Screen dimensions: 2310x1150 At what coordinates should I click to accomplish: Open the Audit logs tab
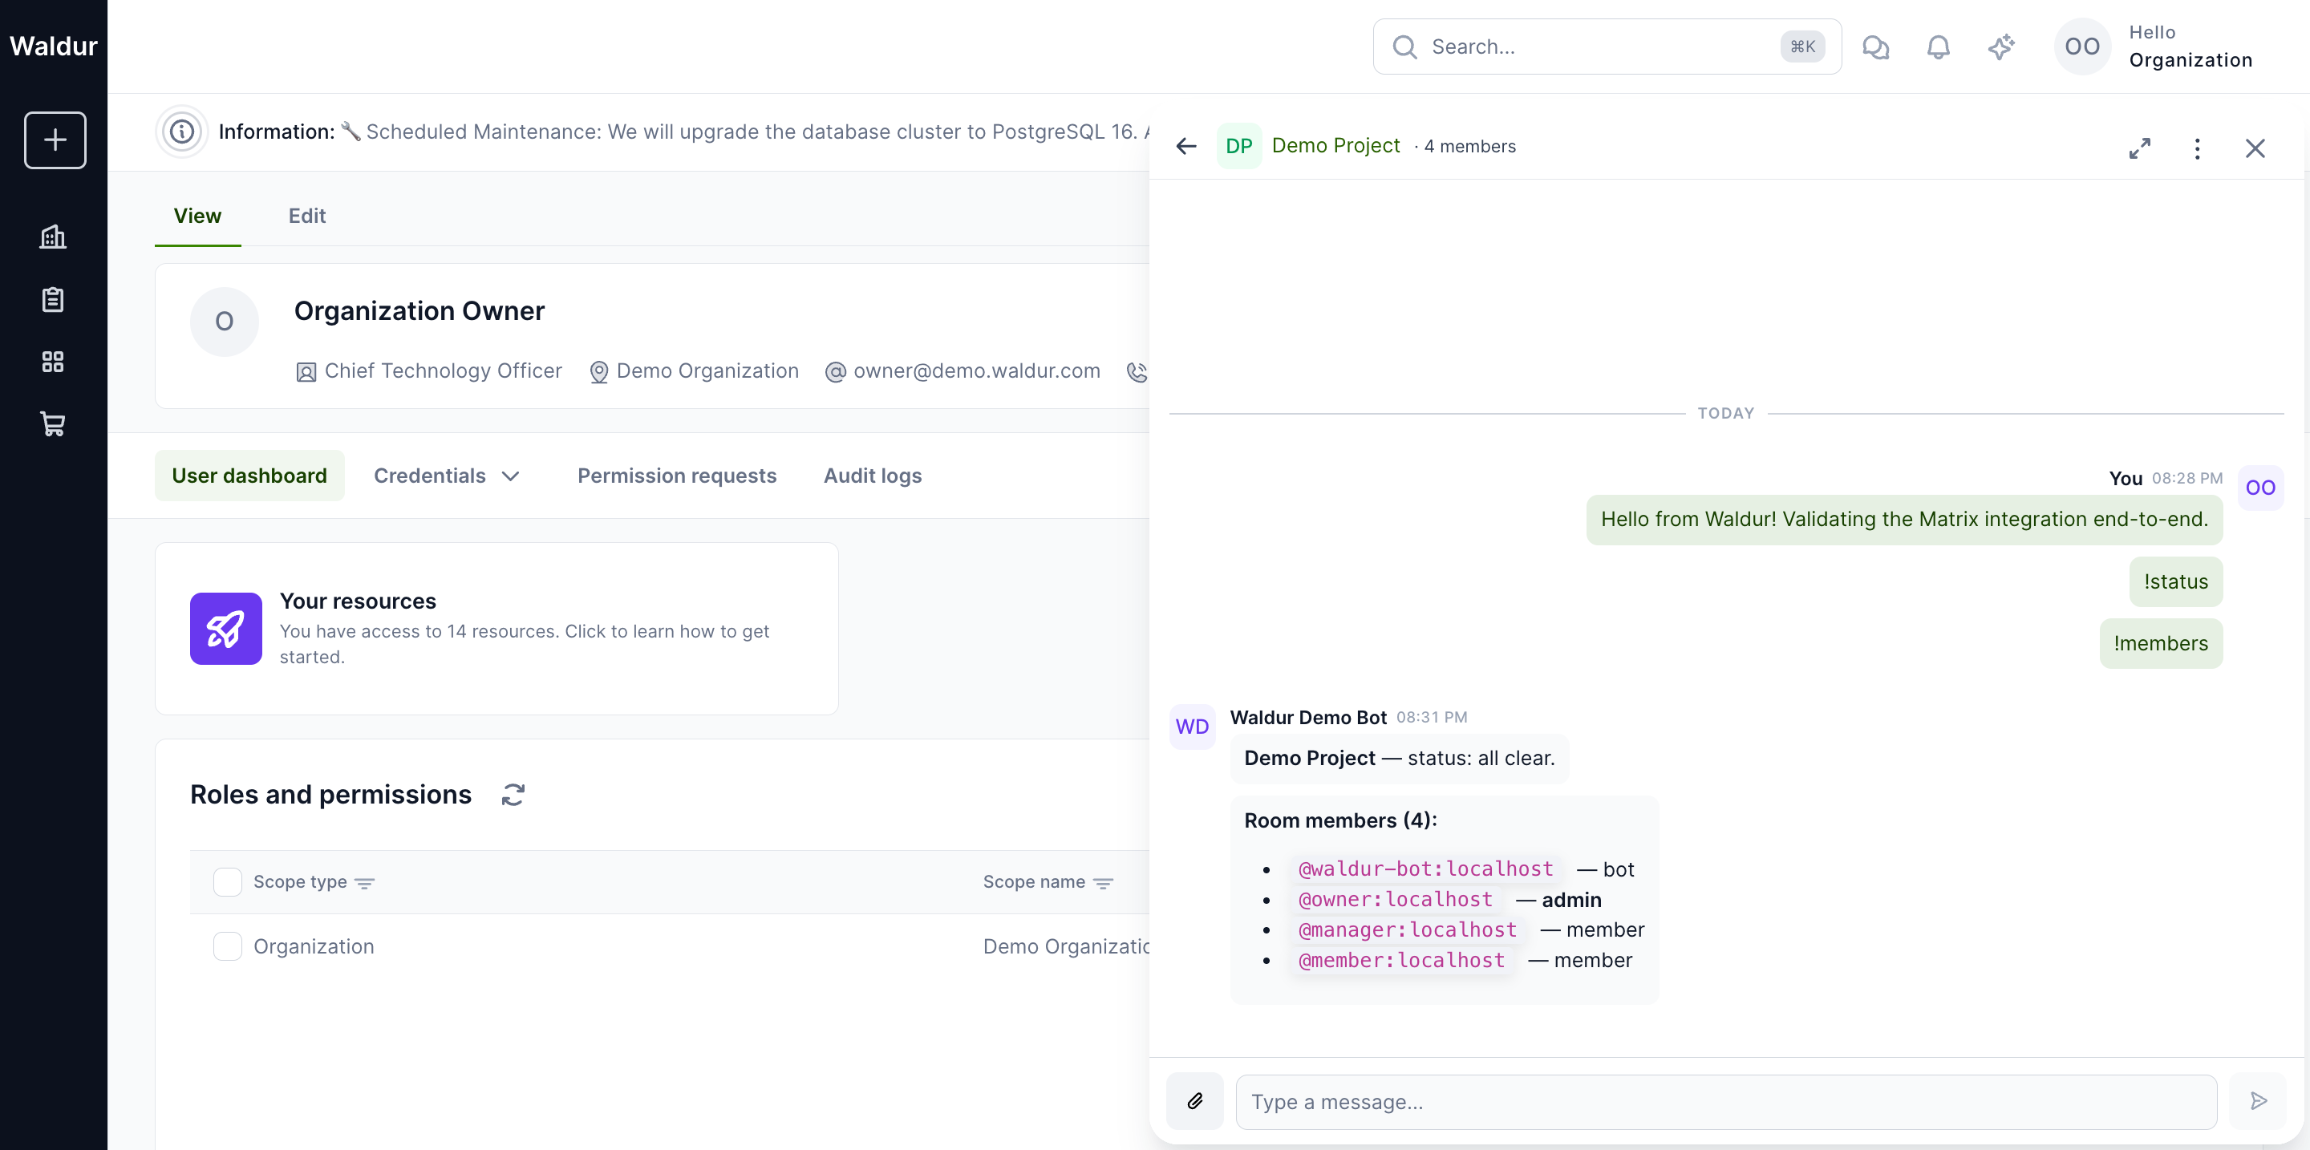pyautogui.click(x=873, y=476)
